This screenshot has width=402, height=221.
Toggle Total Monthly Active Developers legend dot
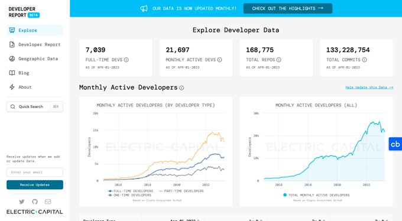click(x=285, y=195)
